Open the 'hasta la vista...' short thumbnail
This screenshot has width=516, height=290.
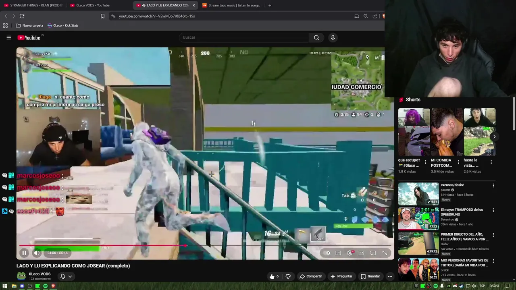pos(479,132)
